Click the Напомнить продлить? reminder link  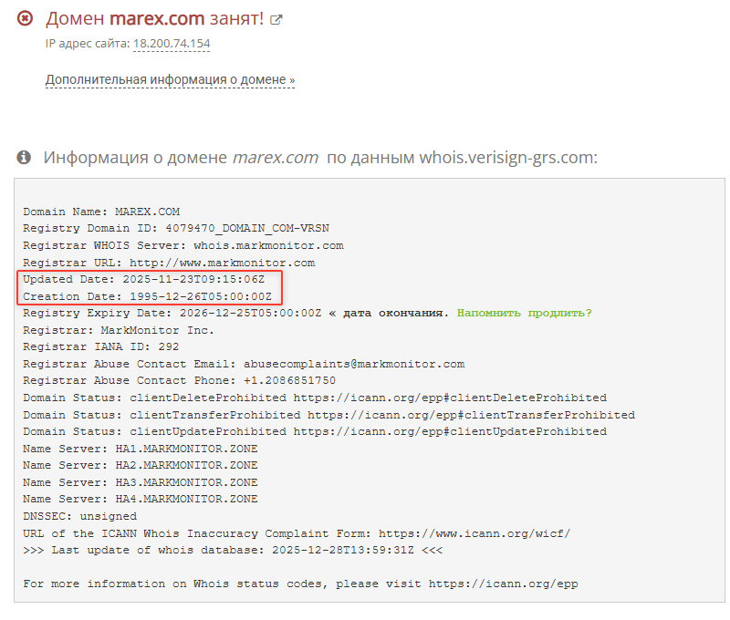[524, 313]
